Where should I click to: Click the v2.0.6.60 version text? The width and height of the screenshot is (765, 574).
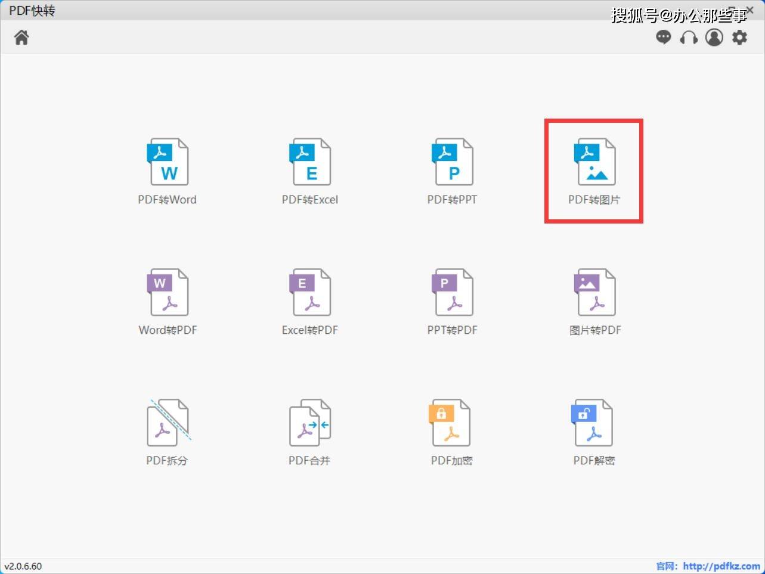(x=23, y=566)
